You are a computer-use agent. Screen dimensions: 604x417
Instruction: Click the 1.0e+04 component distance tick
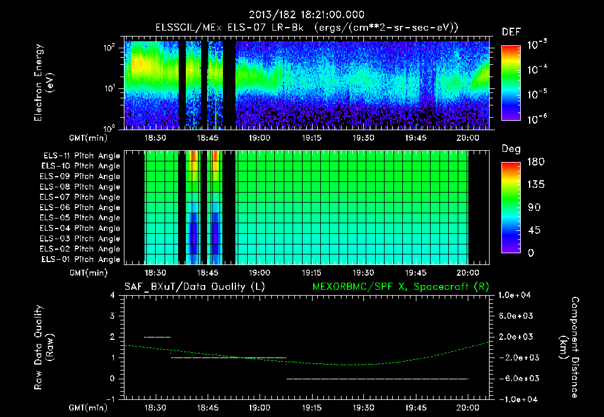tap(514, 296)
